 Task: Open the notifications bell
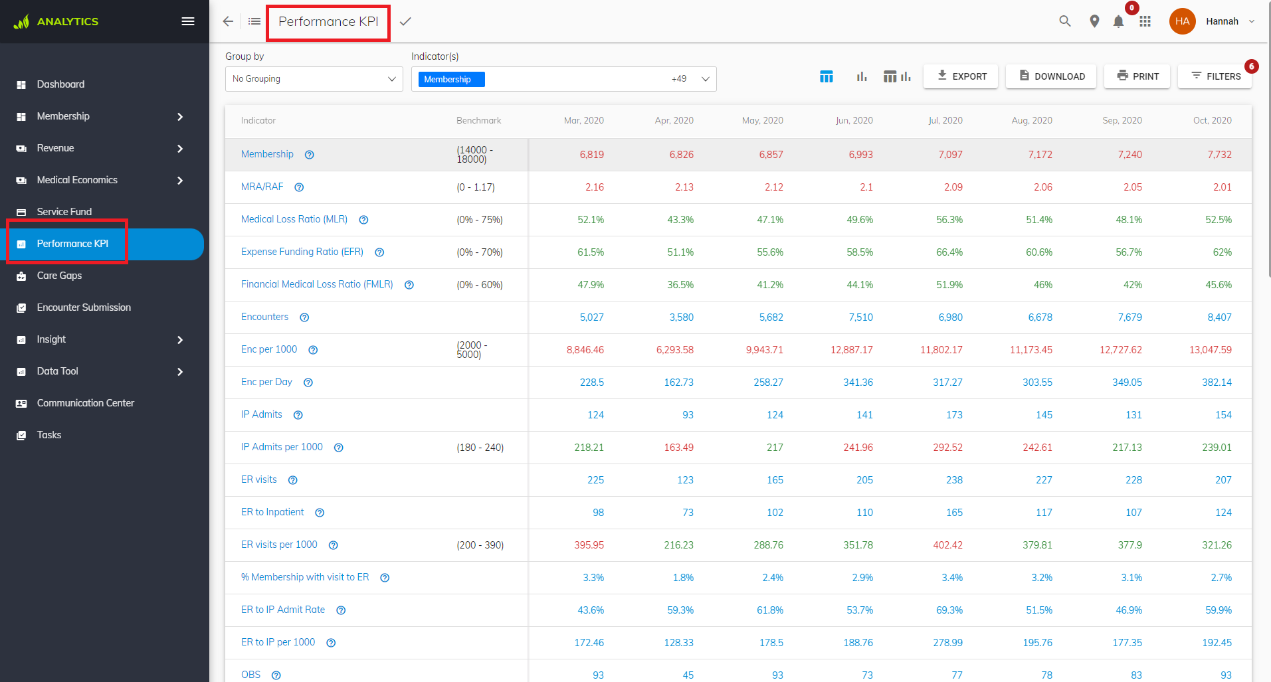click(x=1119, y=21)
